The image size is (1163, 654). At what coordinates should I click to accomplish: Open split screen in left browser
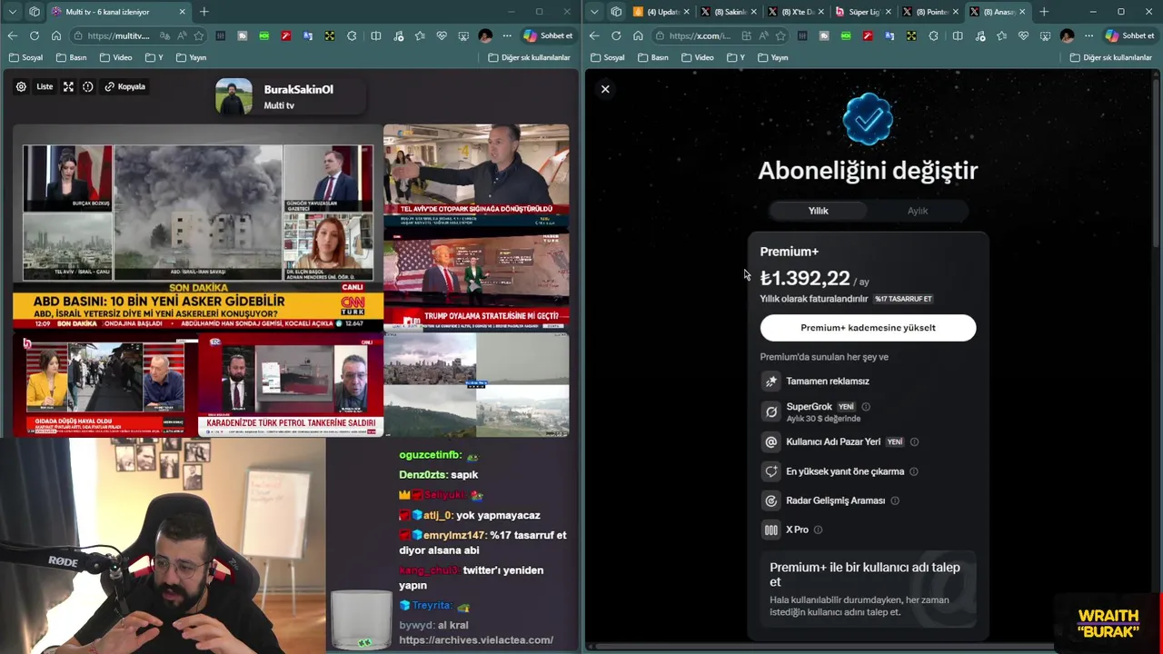376,35
